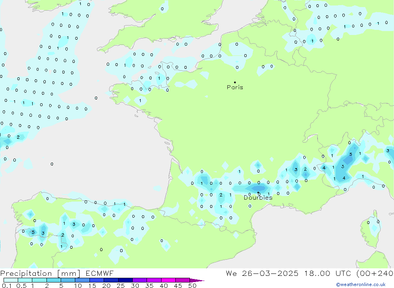Click the ECMWF model name label
394x288 pixels.
click(100, 273)
